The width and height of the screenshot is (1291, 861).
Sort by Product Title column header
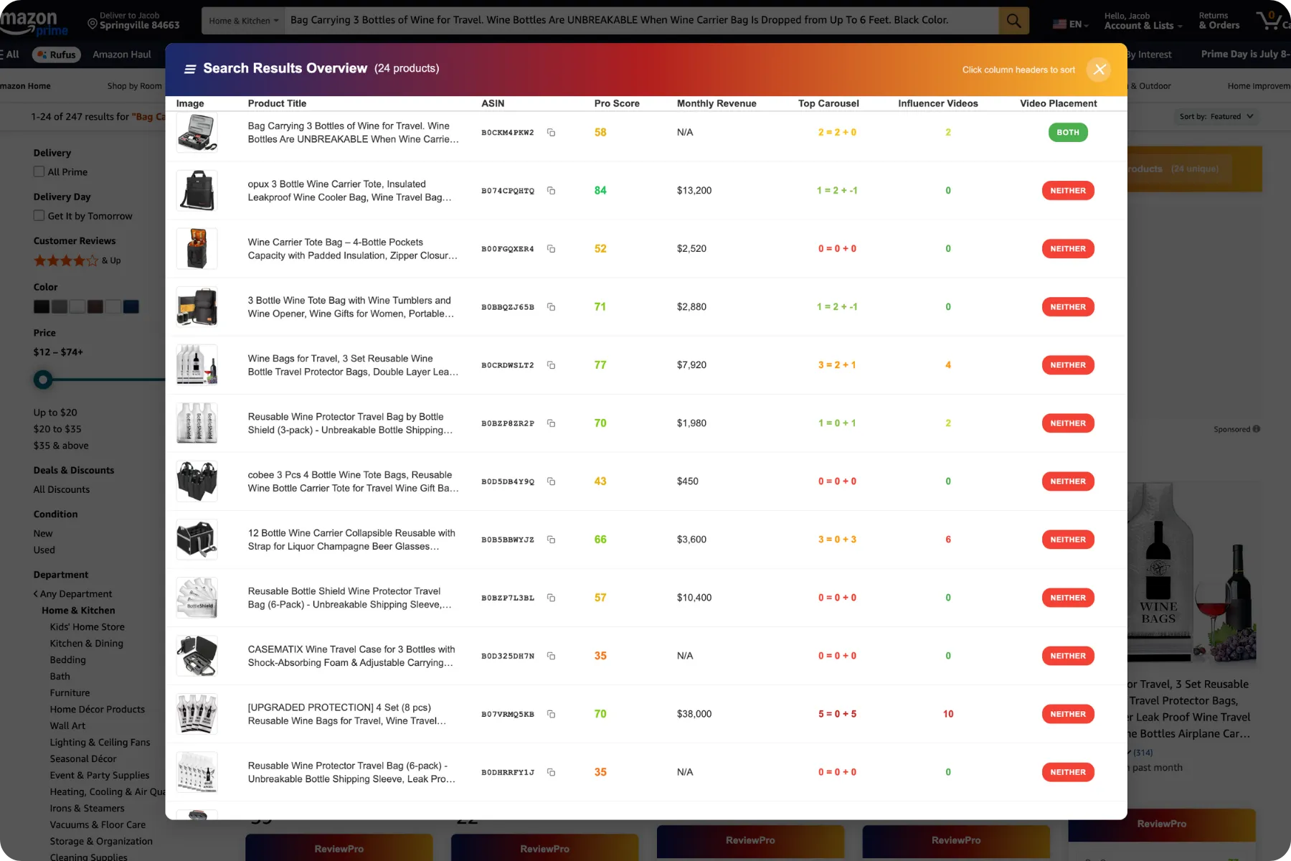pyautogui.click(x=277, y=103)
